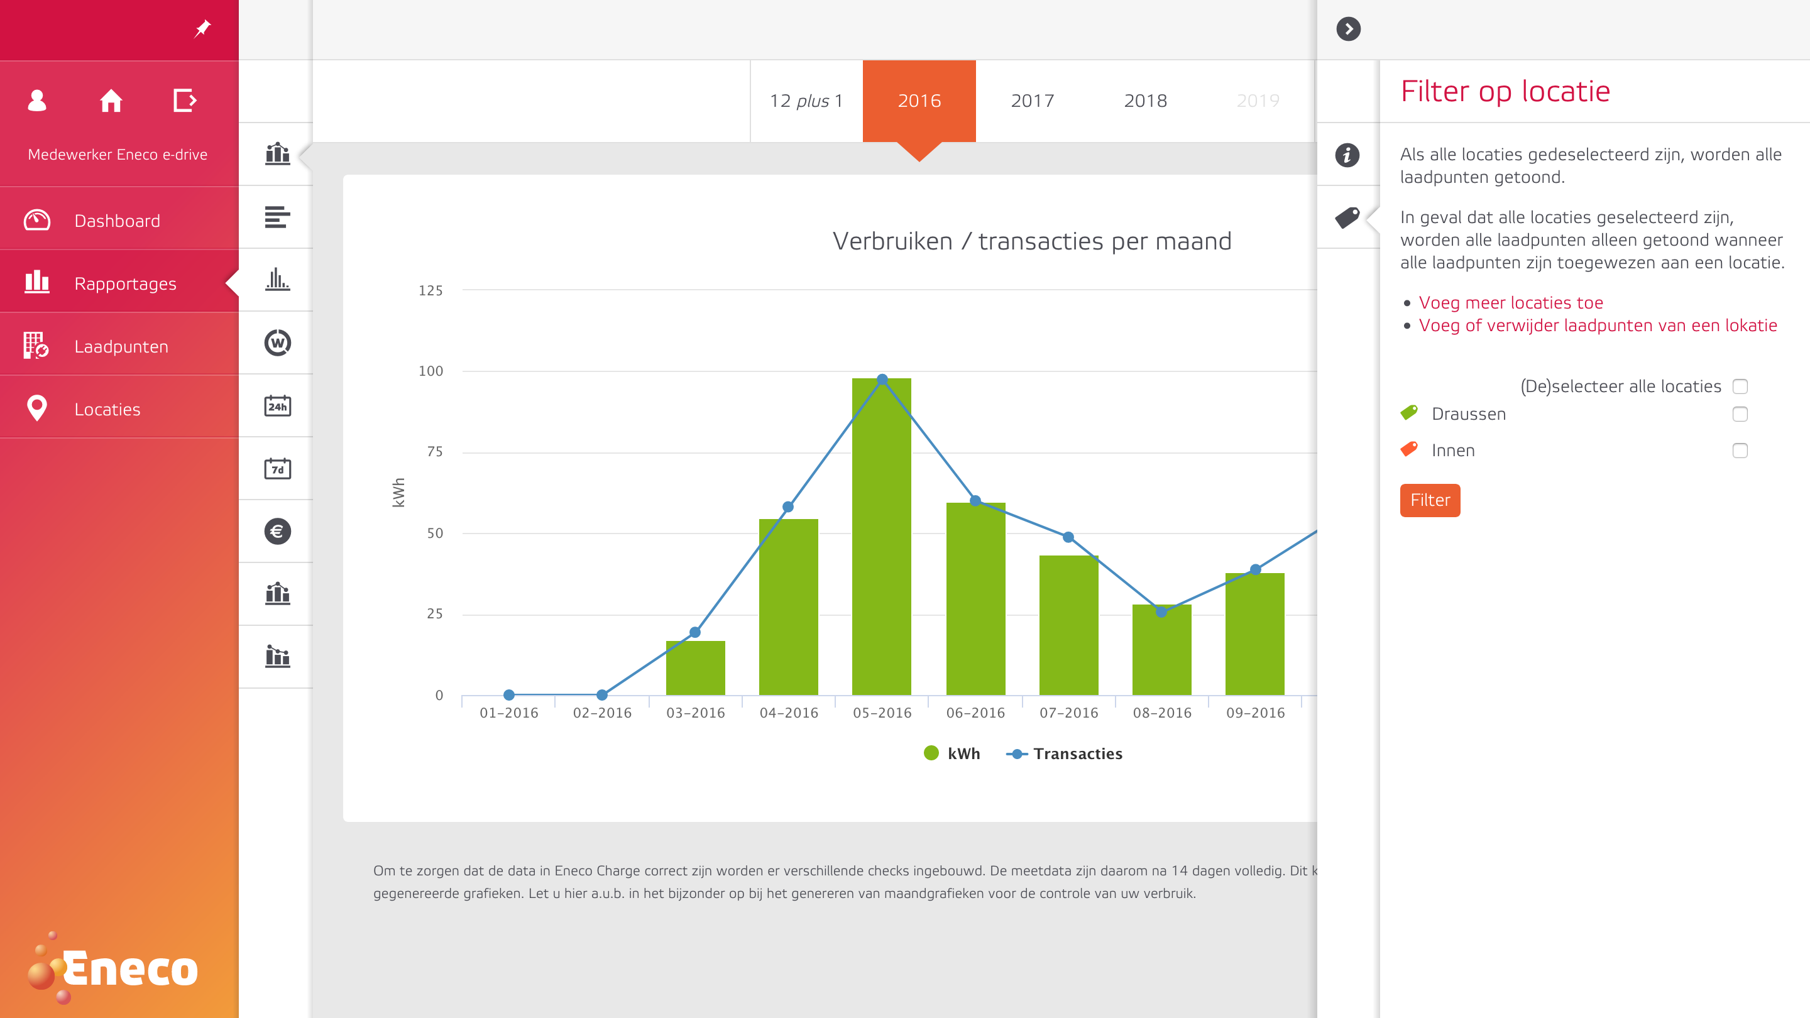The width and height of the screenshot is (1810, 1018).
Task: Check the Innen location checkbox
Action: coord(1740,451)
